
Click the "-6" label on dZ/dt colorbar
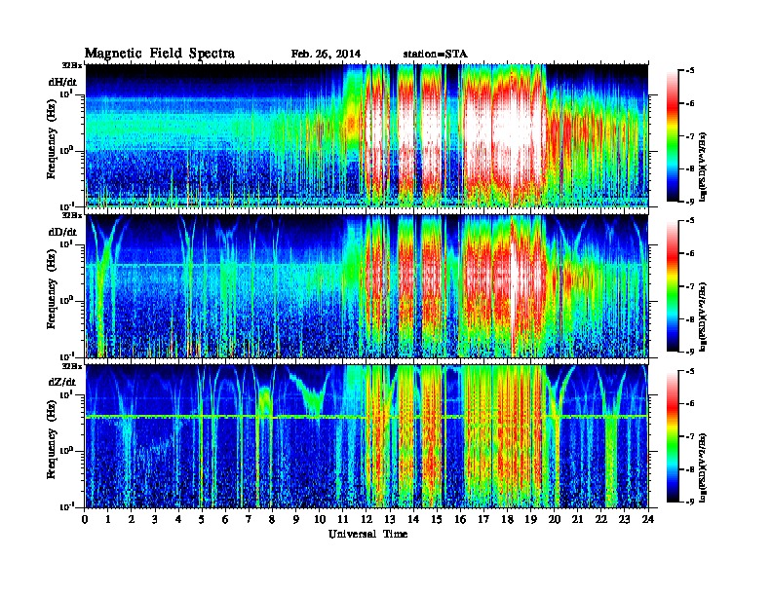tap(690, 403)
